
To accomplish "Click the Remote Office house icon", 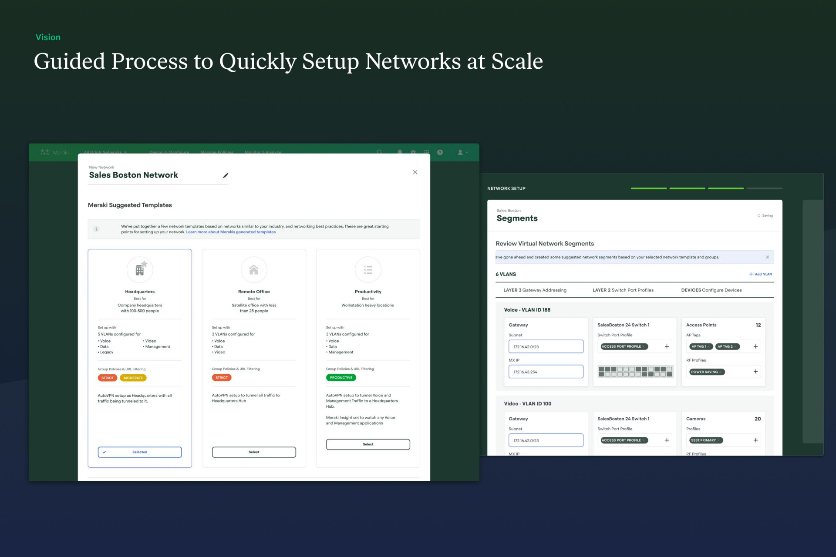I will (x=254, y=270).
